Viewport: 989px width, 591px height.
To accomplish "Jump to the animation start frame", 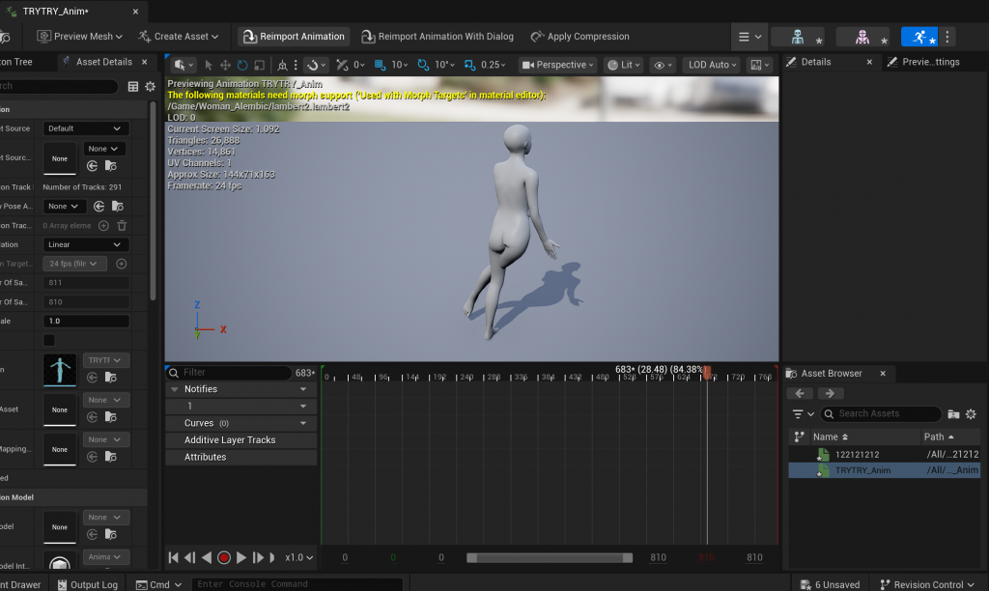I will 173,557.
